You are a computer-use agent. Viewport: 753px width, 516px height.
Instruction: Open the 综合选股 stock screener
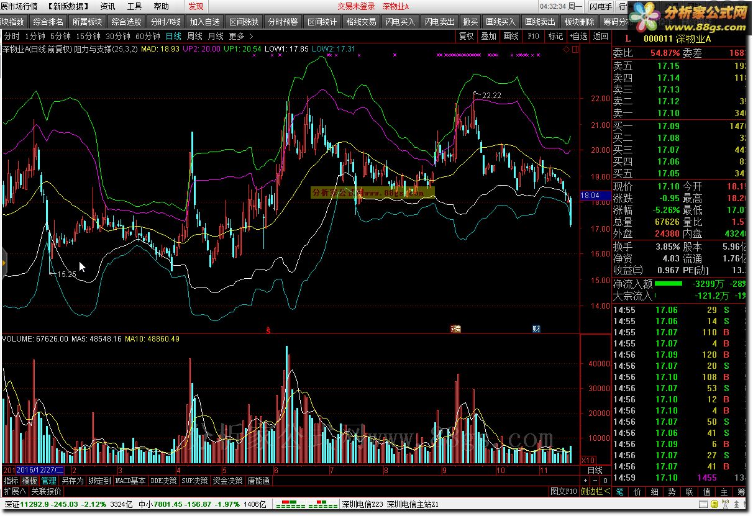click(x=127, y=22)
